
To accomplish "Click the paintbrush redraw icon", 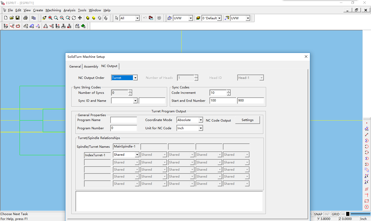I will click(x=44, y=18).
